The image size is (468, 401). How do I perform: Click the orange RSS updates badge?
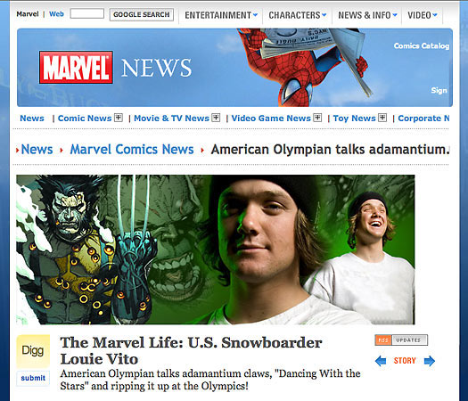pos(401,340)
